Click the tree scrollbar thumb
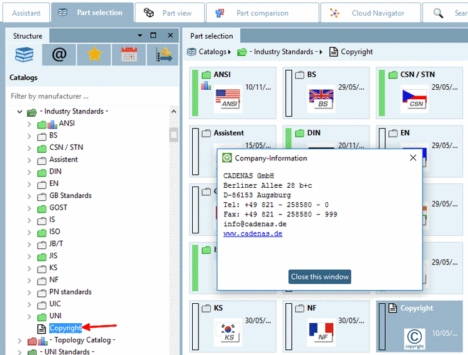Viewport: 468px width, 355px height. click(x=173, y=135)
